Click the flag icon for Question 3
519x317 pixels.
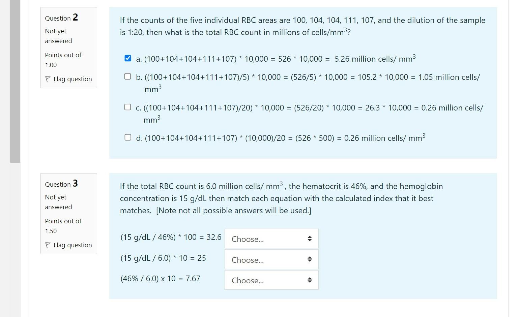click(48, 245)
